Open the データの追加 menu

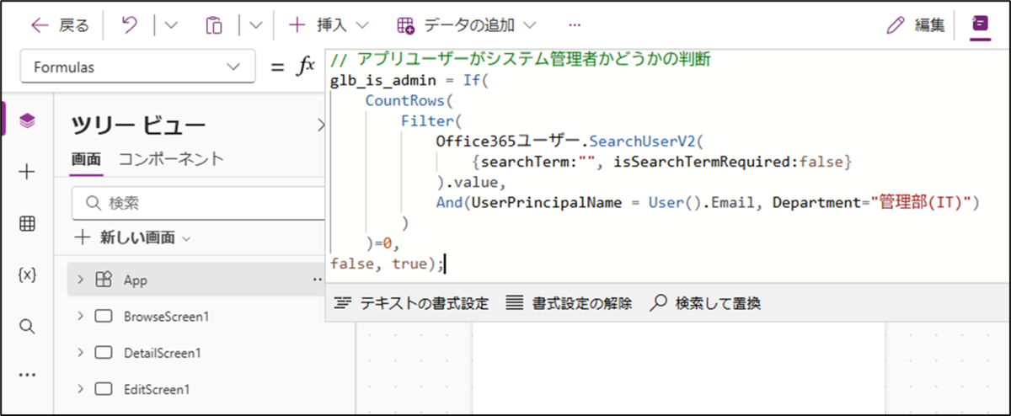coord(466,25)
